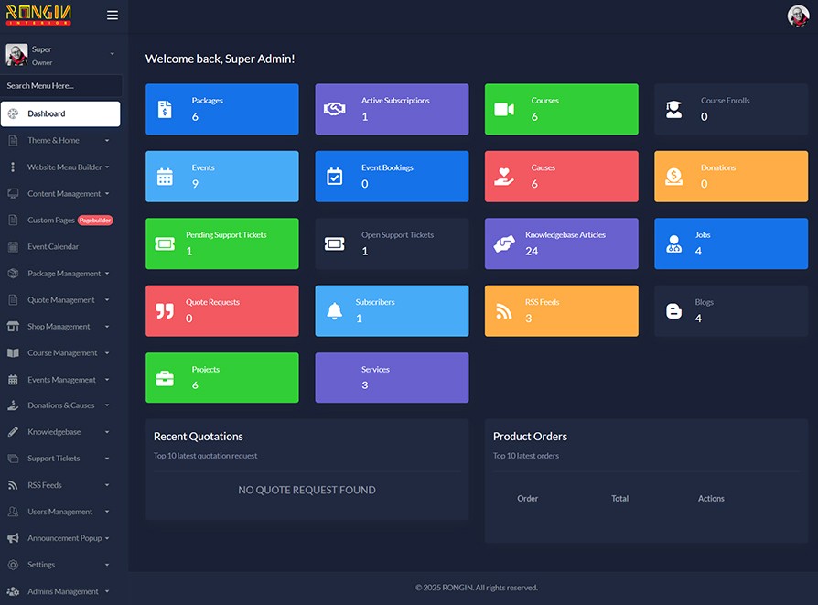Screen dimensions: 818x605
Task: Click the video camera icon on Courses card
Action: tap(504, 110)
